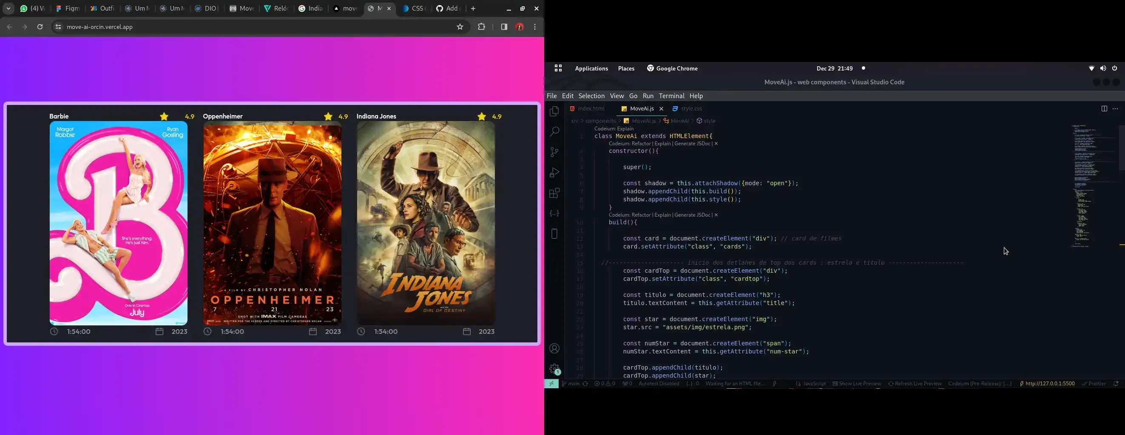Switch to the WhatsApp Chrome tab
The image size is (1125, 435).
click(32, 9)
